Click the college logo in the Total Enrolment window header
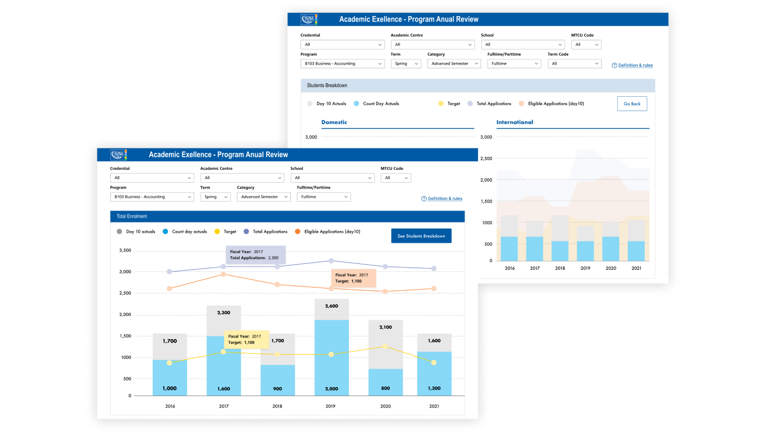 pos(118,155)
